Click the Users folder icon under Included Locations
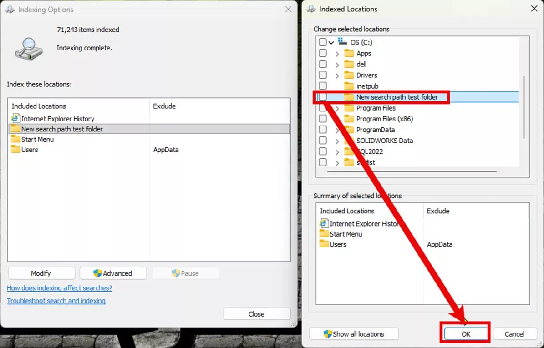 (x=15, y=150)
